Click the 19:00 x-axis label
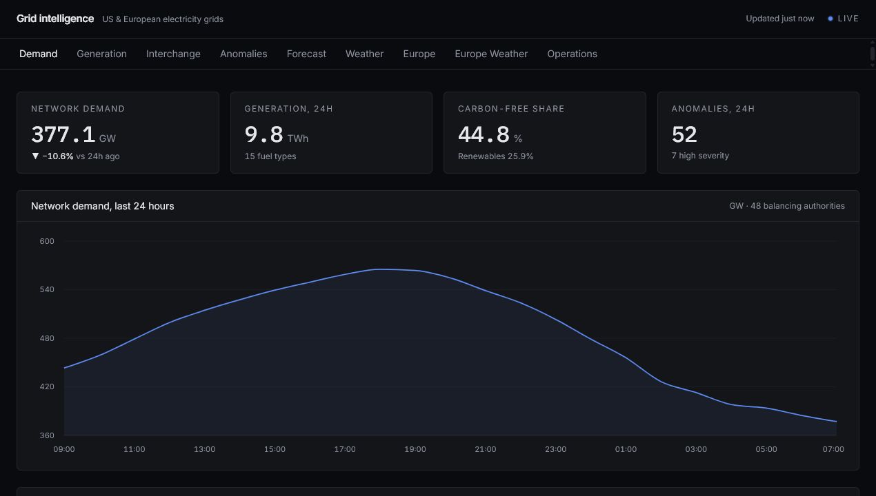Screen dimensions: 876x496 pyautogui.click(x=415, y=449)
